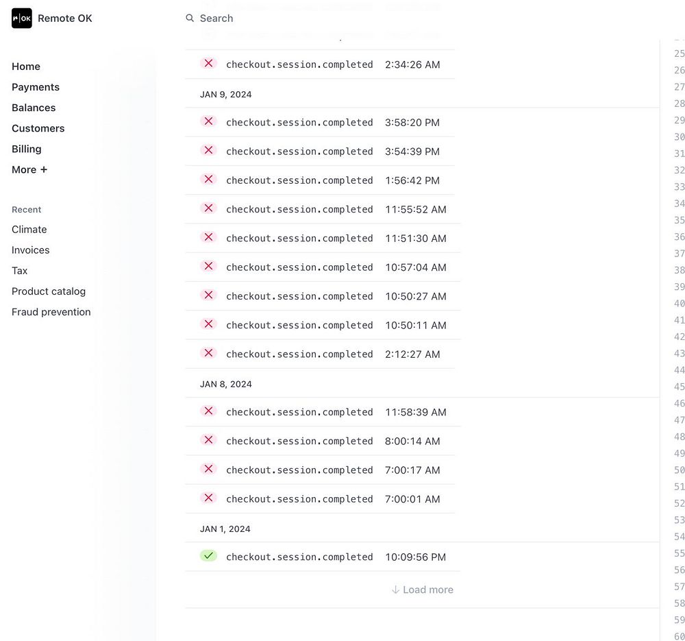Open the Payments section
The width and height of the screenshot is (685, 641).
36,87
